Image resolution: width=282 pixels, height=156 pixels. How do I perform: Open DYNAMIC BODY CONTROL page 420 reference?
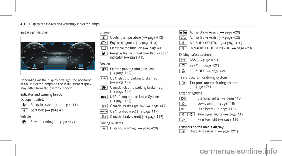point(241,48)
